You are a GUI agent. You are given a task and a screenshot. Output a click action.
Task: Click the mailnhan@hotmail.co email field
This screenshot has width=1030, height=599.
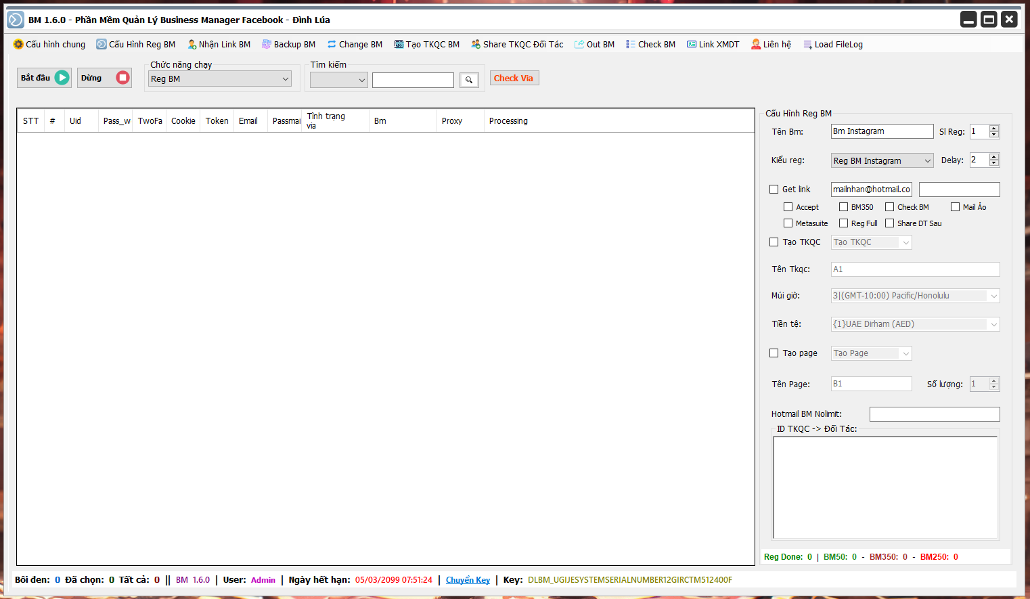click(872, 190)
